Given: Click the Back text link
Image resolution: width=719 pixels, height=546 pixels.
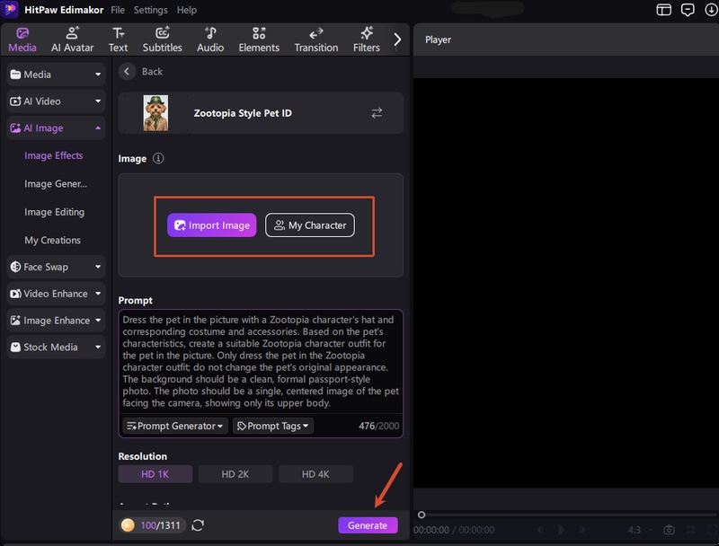Looking at the screenshot, I should [x=152, y=72].
